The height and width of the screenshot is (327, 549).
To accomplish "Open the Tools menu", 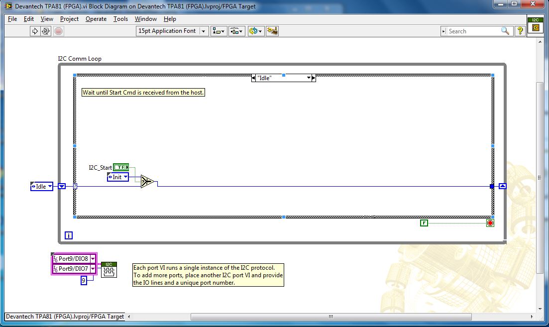I will (x=120, y=19).
